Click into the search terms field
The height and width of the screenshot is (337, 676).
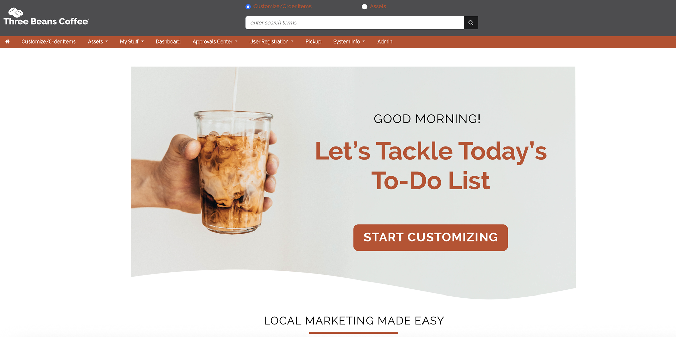click(x=354, y=23)
